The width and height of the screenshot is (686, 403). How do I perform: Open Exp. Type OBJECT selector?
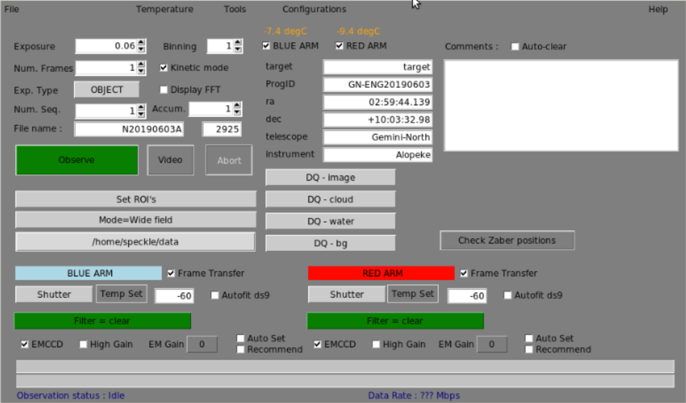pyautogui.click(x=106, y=90)
